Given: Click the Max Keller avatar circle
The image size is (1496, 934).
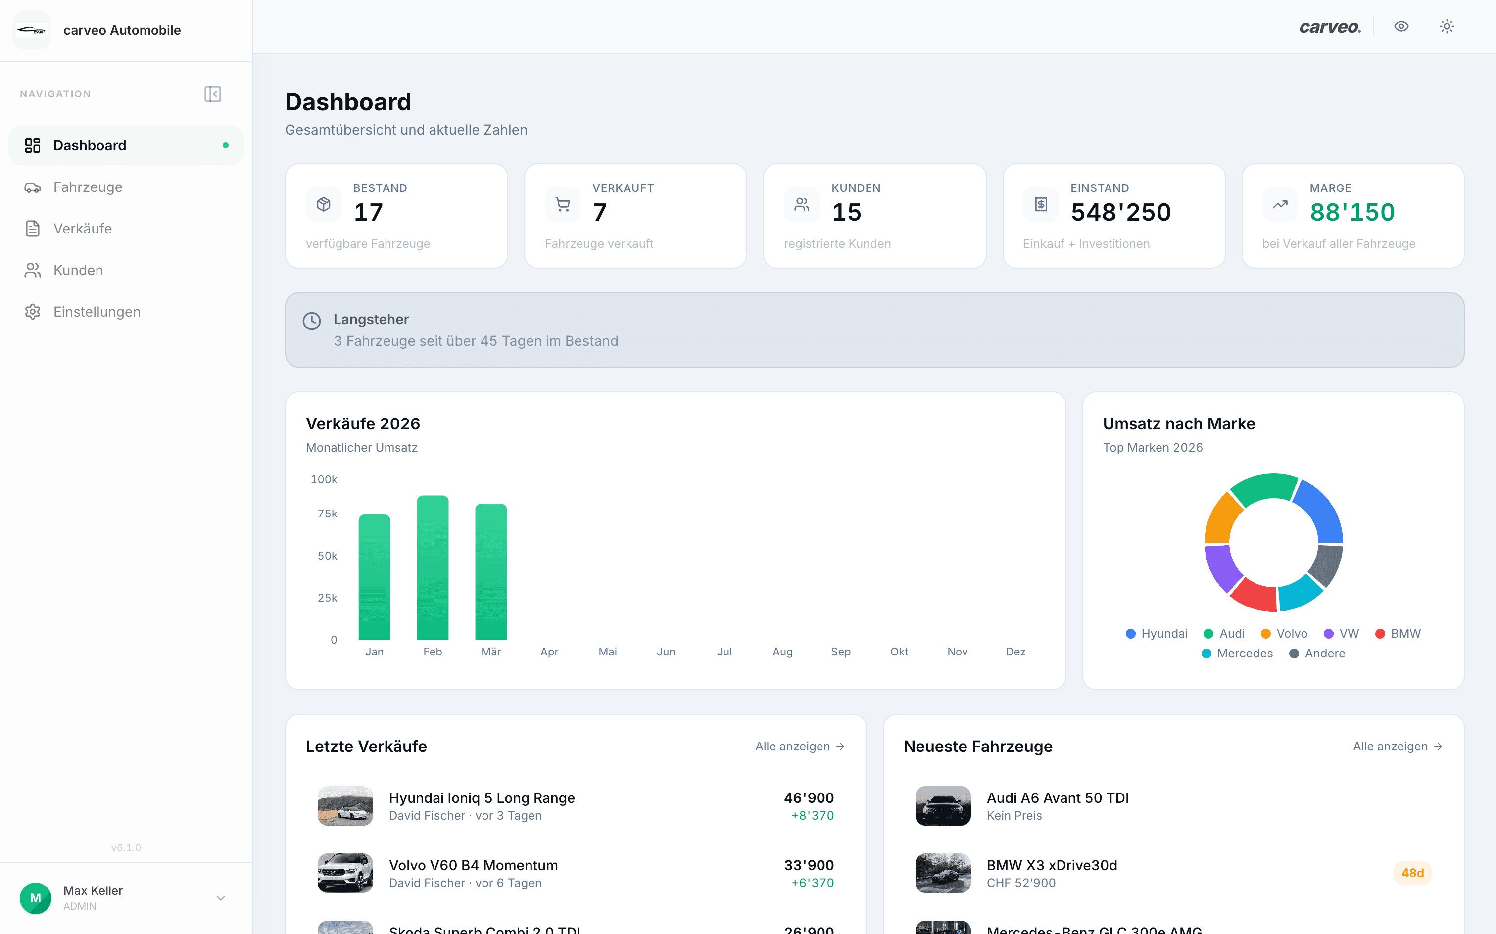Looking at the screenshot, I should [x=36, y=898].
